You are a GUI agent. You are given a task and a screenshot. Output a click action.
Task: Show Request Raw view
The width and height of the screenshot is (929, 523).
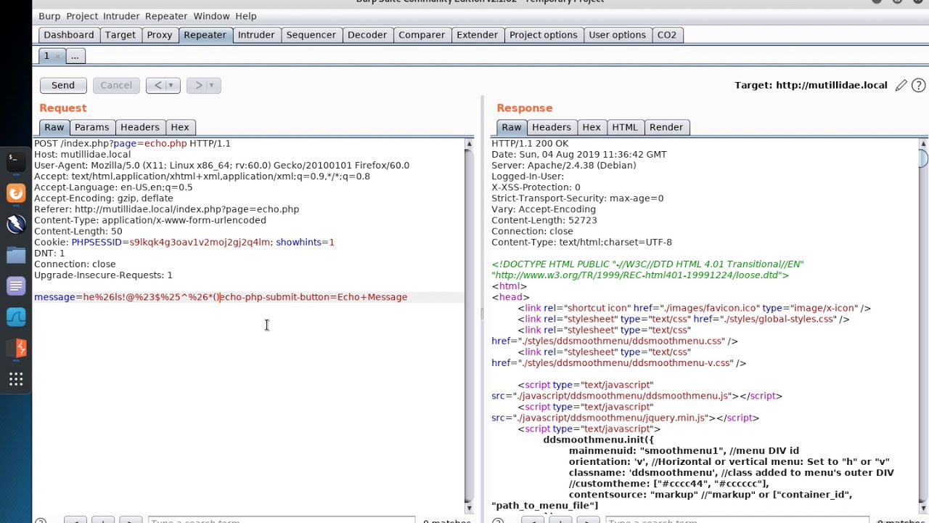(x=54, y=127)
